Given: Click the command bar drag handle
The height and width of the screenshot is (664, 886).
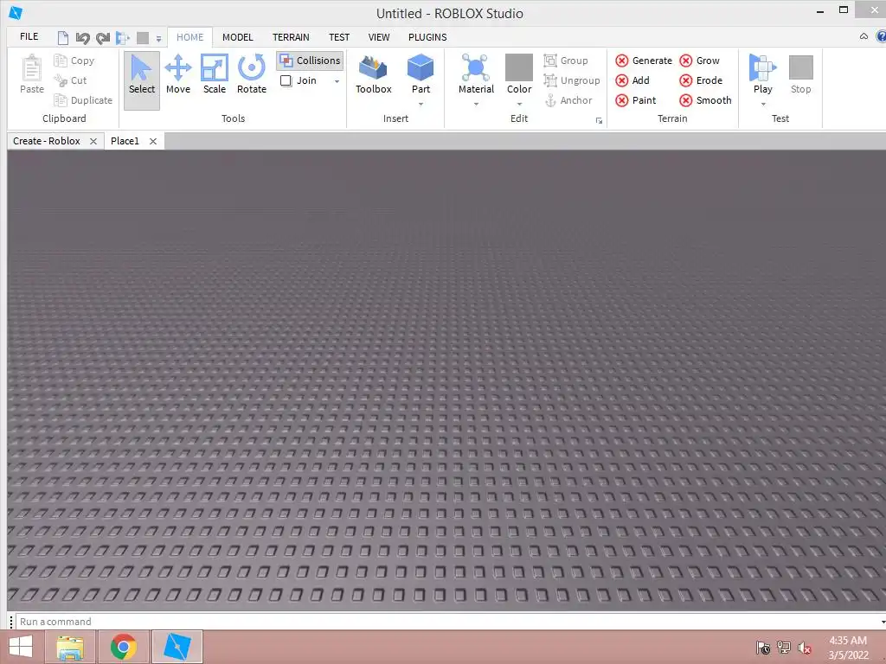Looking at the screenshot, I should click(10, 622).
